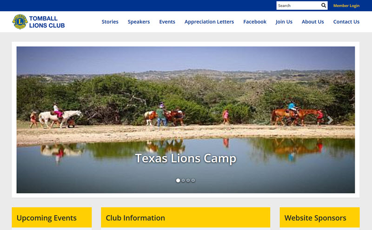The height and width of the screenshot is (230, 372).
Task: Open the About Us page
Action: pos(312,22)
